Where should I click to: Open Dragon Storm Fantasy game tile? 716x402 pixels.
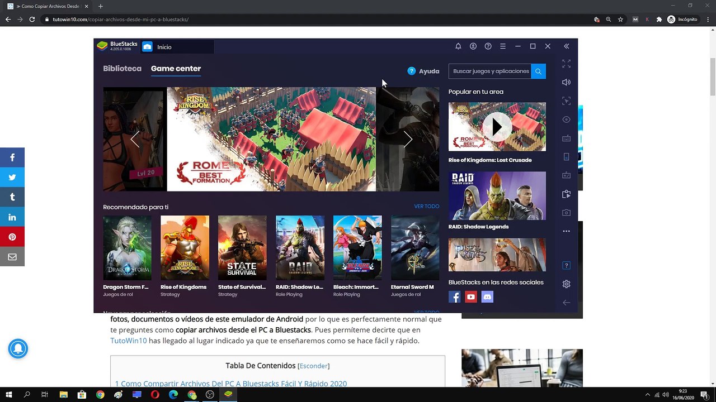click(x=127, y=256)
